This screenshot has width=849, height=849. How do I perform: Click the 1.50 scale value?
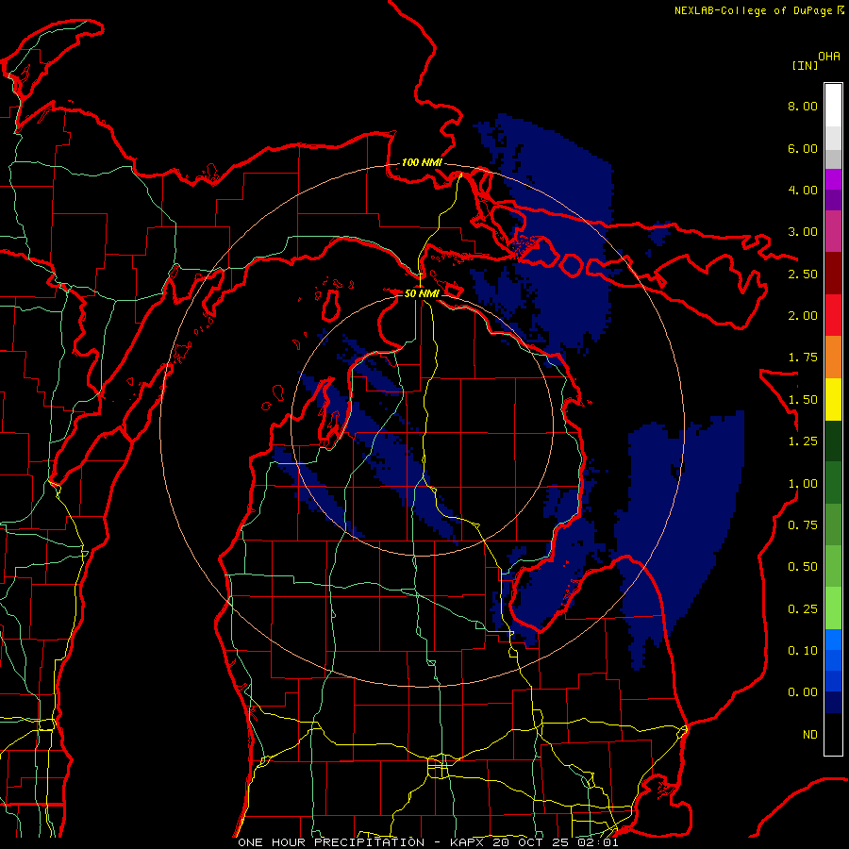click(803, 400)
